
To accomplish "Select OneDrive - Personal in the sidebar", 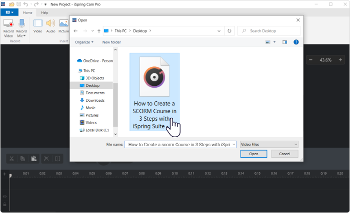I will [x=95, y=61].
